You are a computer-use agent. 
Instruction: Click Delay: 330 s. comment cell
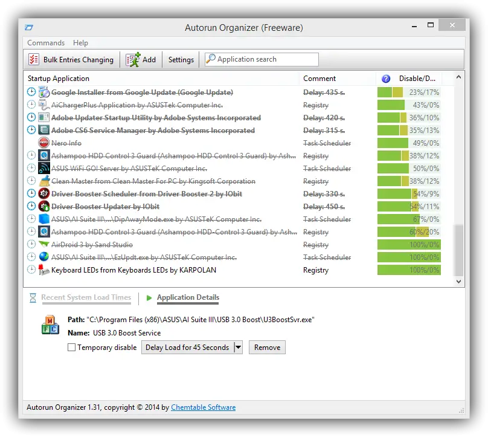[x=324, y=194]
